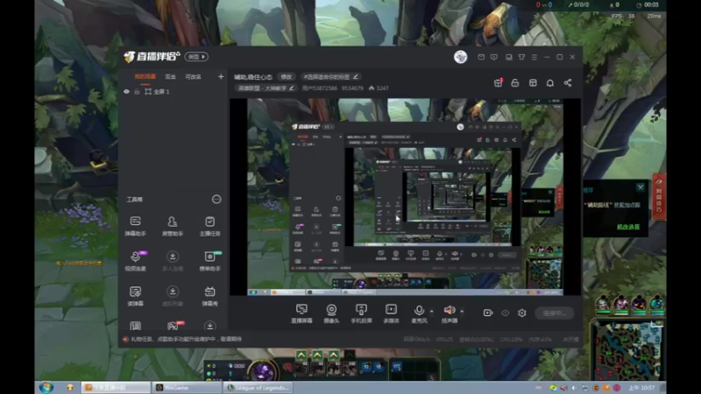Switch to the League of Legends taskbar item

click(258, 387)
